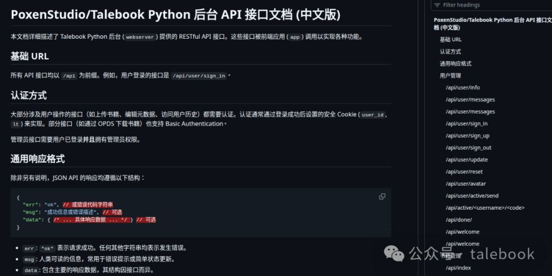This screenshot has height=276, width=552.
Task: Select /api/user/avatar outline entry
Action: coord(466,184)
